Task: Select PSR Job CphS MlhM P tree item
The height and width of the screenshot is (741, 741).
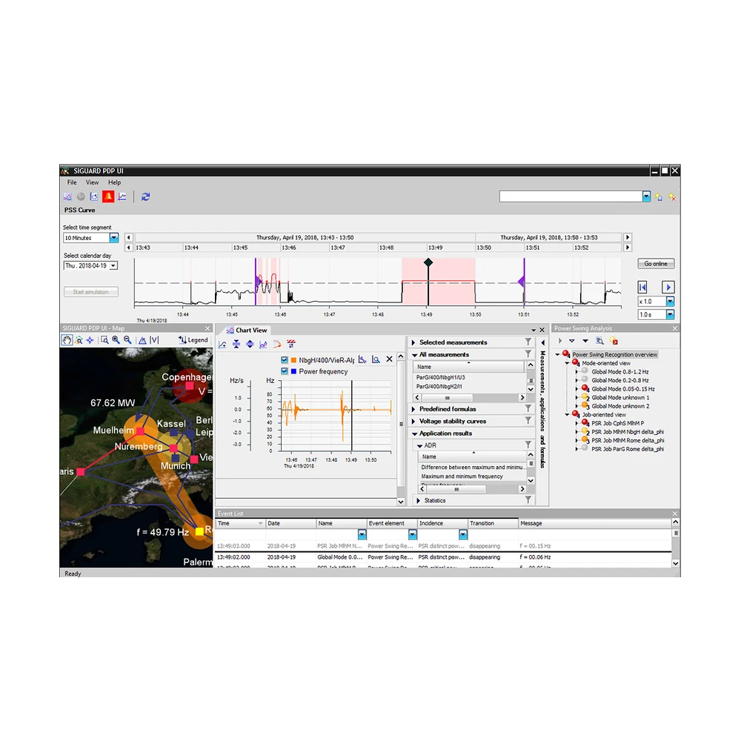Action: (x=618, y=423)
